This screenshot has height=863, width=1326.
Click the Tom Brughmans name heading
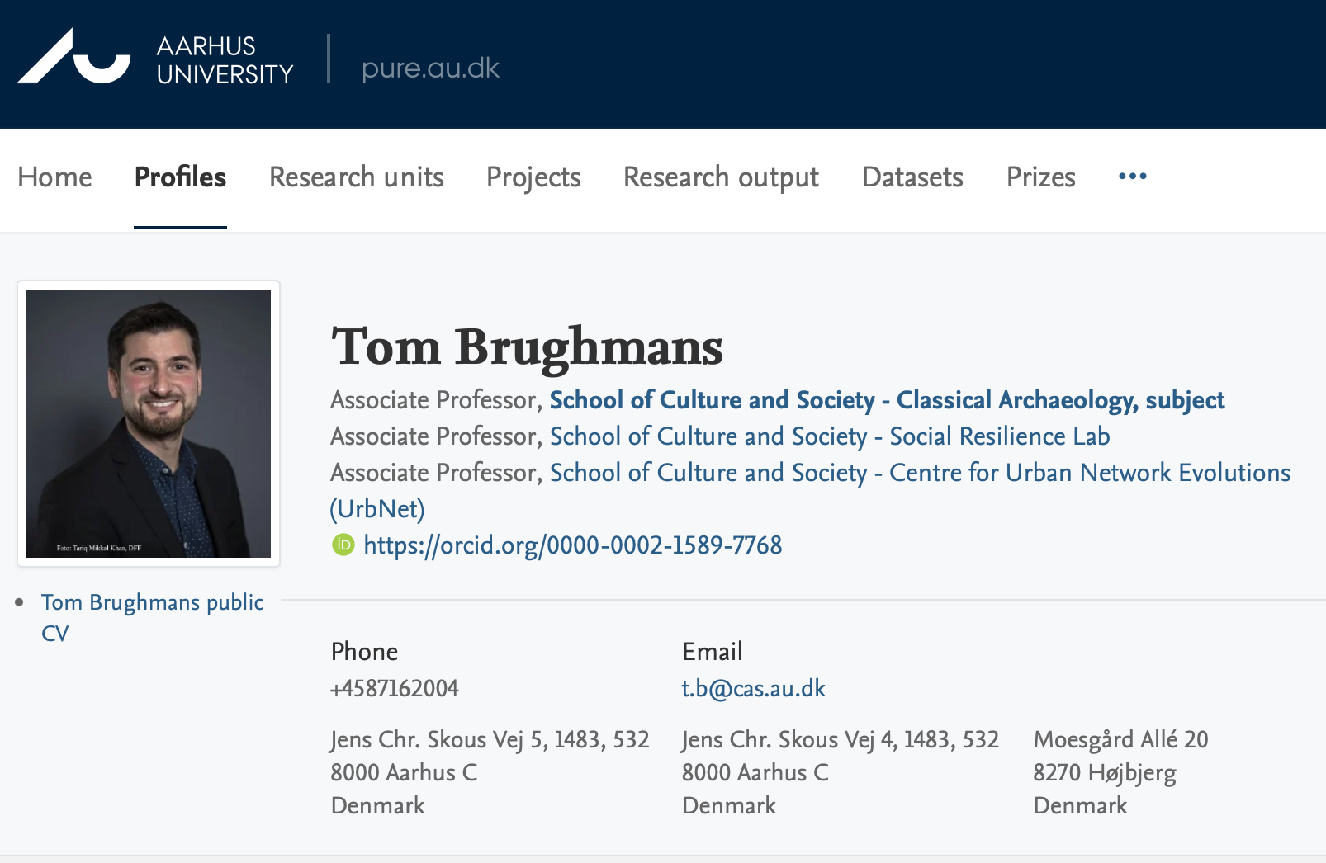527,347
